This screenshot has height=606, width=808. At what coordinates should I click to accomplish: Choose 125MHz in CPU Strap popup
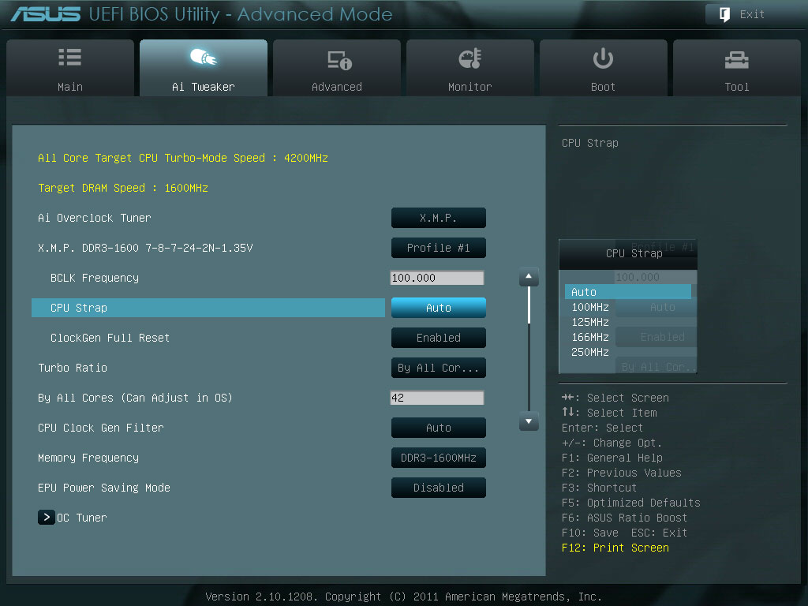[590, 322]
